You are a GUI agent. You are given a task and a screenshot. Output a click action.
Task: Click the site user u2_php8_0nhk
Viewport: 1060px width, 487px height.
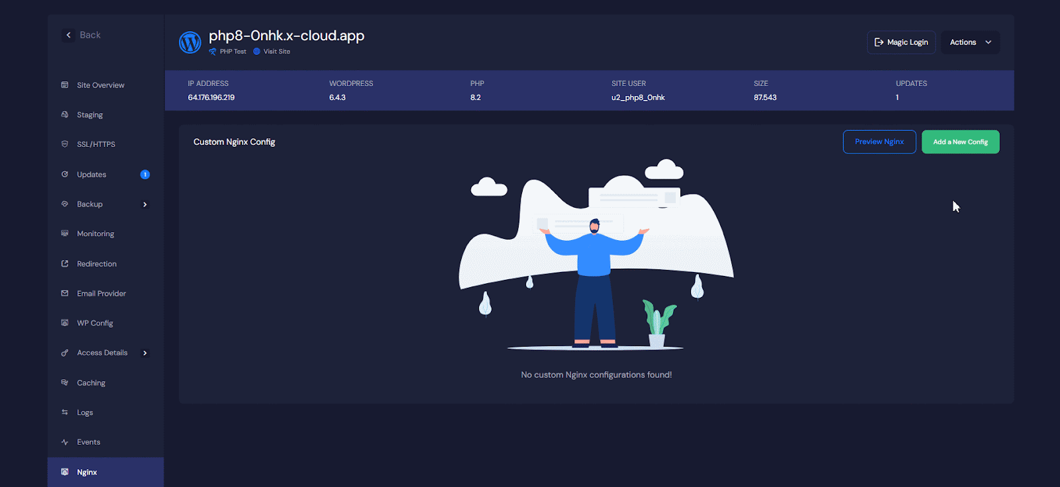pos(638,97)
